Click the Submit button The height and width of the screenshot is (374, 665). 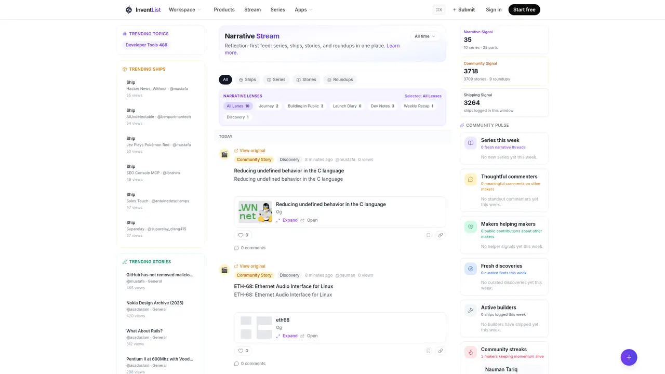click(x=463, y=9)
